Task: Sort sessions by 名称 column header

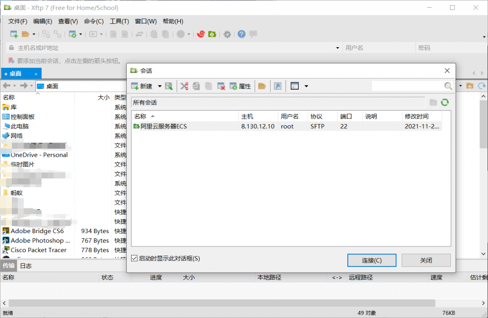Action: pyautogui.click(x=185, y=116)
